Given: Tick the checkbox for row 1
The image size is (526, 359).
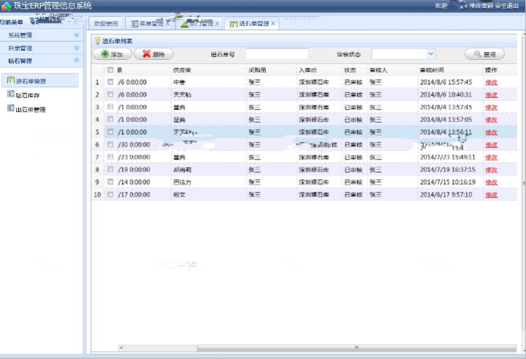Looking at the screenshot, I should pos(110,82).
